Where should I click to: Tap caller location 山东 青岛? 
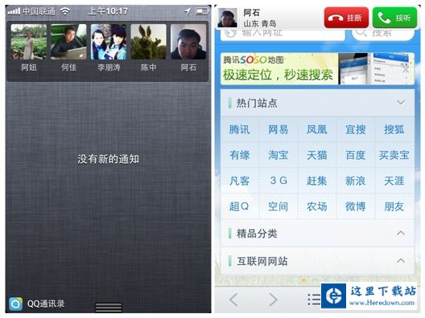(260, 23)
